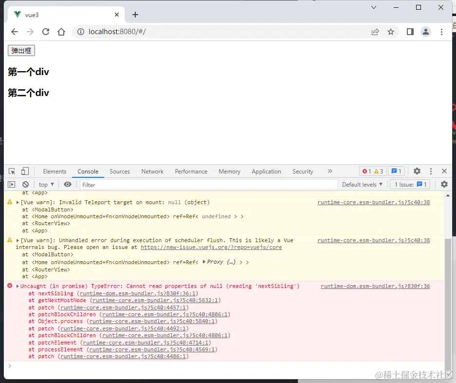Viewport: 456px width, 383px height.
Task: Create live expression eye icon
Action: [68, 184]
